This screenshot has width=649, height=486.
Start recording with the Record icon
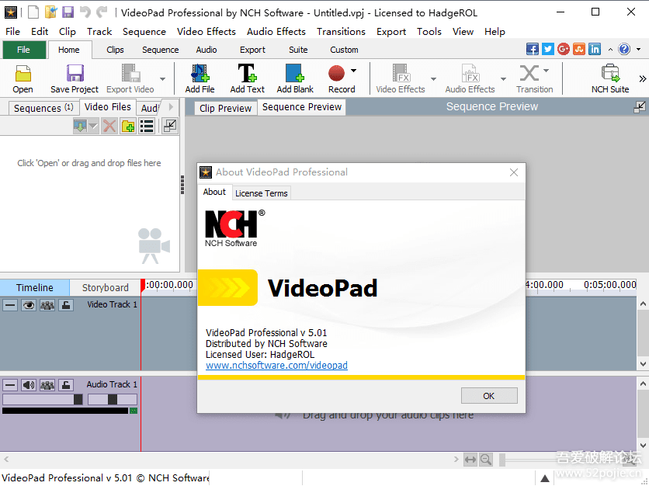[336, 73]
